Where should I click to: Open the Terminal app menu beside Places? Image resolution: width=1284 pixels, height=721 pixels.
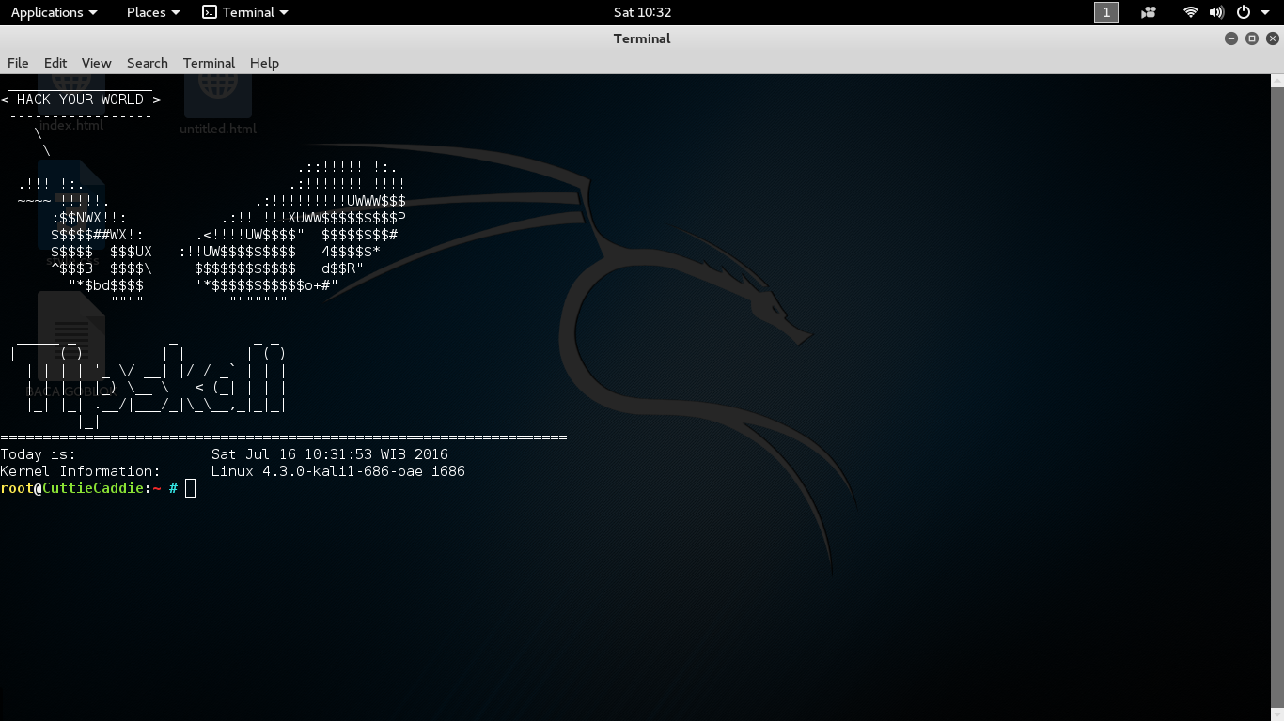tap(245, 12)
